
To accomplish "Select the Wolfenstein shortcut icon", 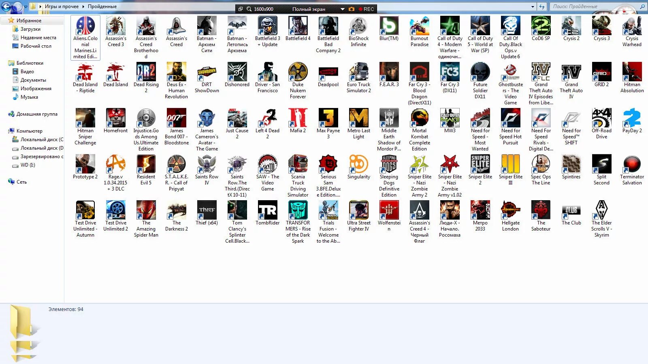I will 389,210.
